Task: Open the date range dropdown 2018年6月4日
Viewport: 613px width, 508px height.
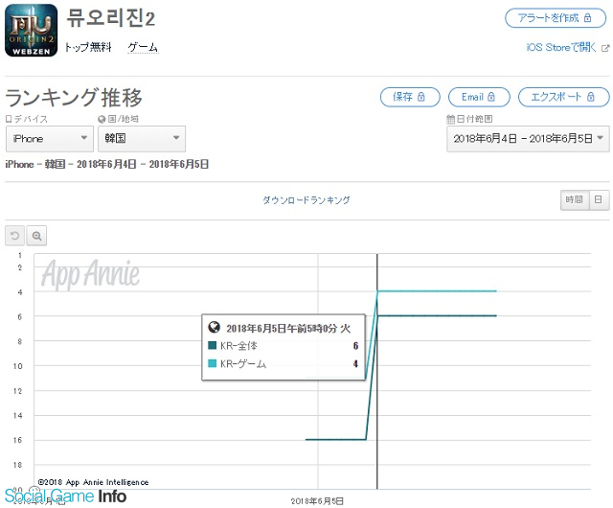Action: (x=528, y=139)
